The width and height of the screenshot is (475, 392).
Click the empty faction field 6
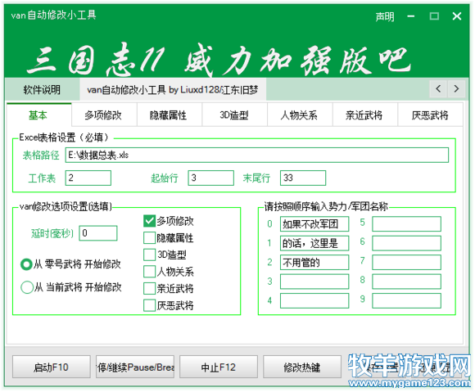(x=406, y=243)
